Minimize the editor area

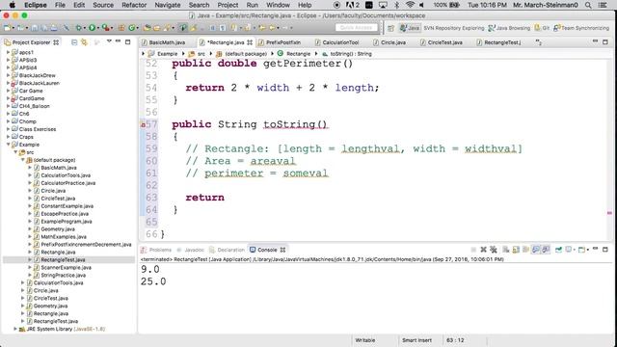tap(595, 41)
